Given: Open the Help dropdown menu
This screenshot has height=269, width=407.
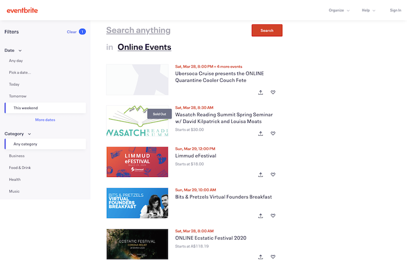Looking at the screenshot, I should tap(368, 10).
